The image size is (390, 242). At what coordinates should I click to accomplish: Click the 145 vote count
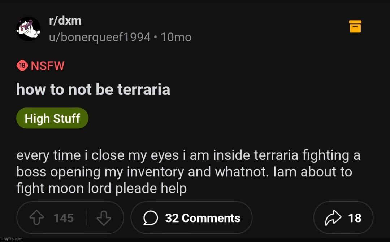point(64,218)
